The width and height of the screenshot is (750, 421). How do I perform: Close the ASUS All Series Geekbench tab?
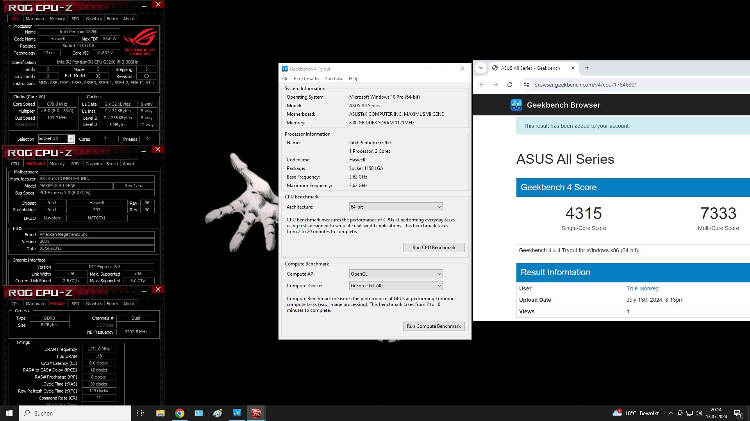pos(573,68)
